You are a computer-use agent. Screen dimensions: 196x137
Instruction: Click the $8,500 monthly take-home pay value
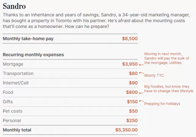pyautogui.click(x=130, y=38)
